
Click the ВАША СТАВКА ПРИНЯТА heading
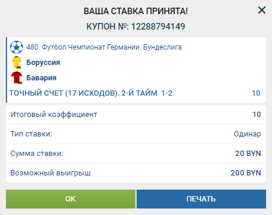(136, 11)
